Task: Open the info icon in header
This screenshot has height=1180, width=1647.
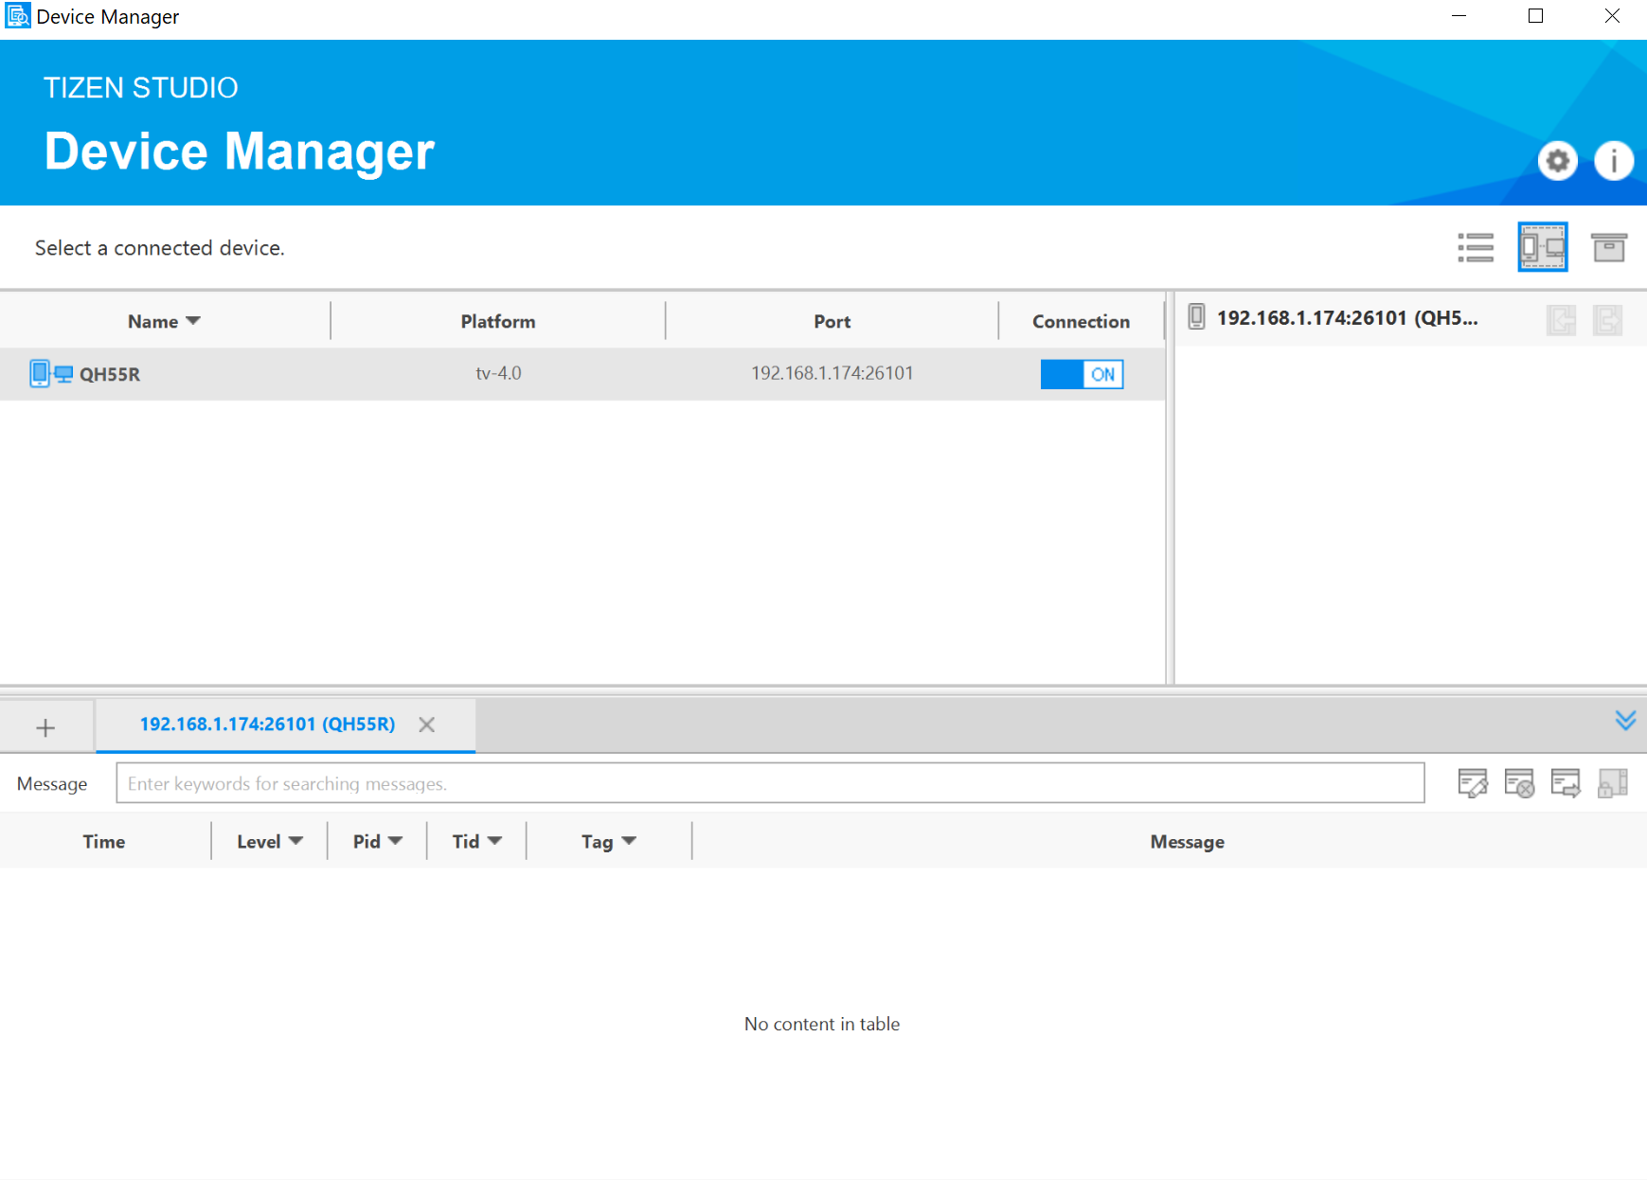Action: click(x=1614, y=161)
